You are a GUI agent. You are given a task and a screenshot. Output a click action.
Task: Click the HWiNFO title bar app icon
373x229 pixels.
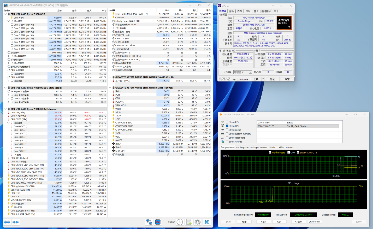(6, 5)
